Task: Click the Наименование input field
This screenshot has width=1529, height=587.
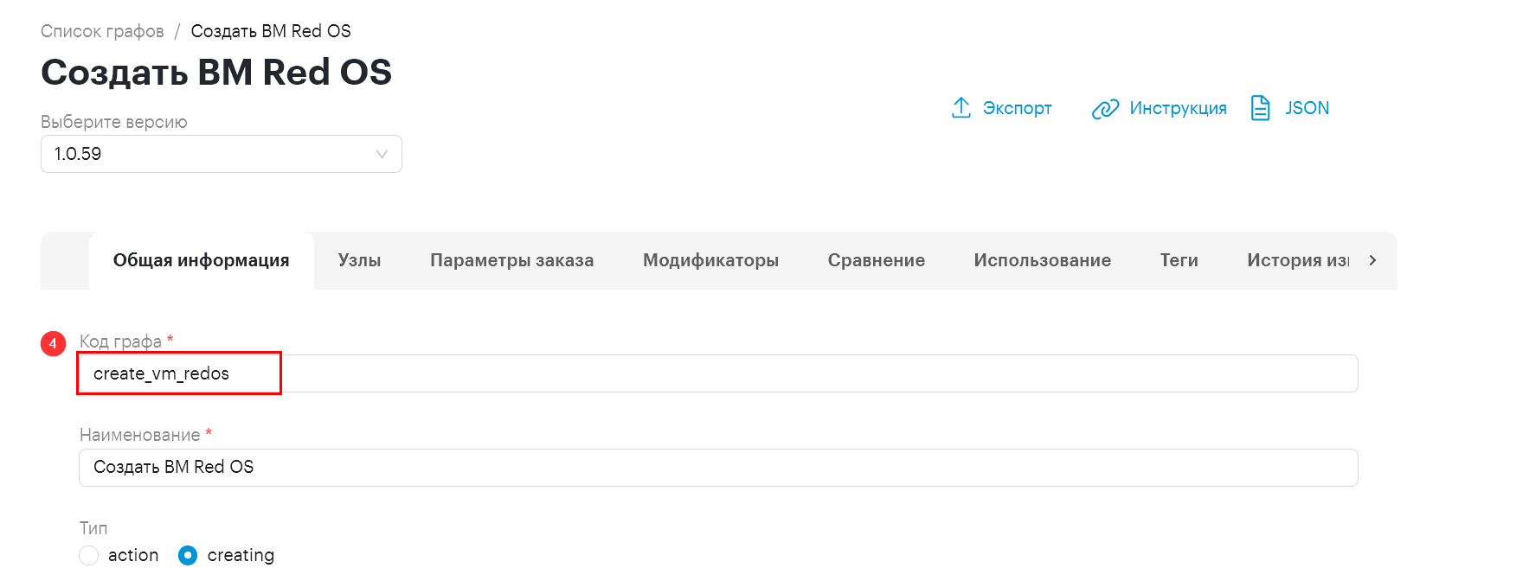Action: coord(718,468)
